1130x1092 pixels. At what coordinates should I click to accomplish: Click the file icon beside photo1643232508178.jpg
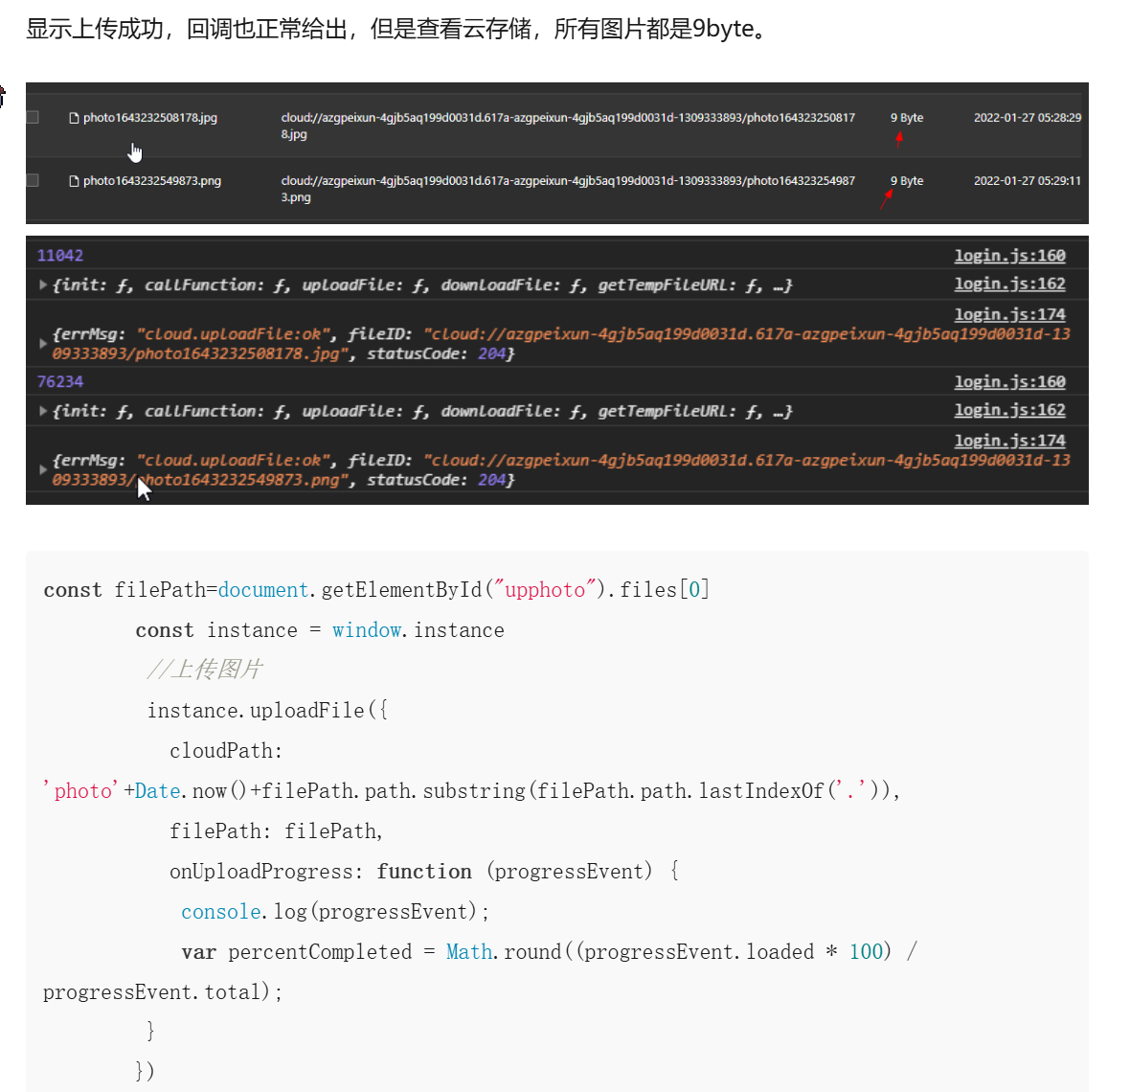click(74, 117)
